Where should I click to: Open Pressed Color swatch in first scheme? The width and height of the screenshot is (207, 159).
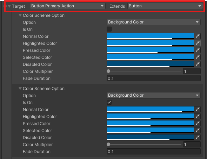pyautogui.click(x=151, y=50)
